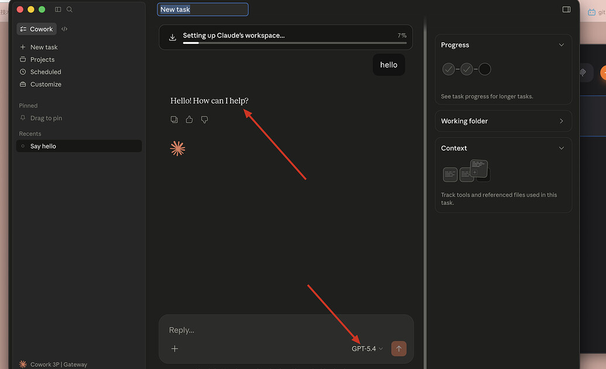Copy the assistant reply with copy icon
Image resolution: width=606 pixels, height=369 pixels.
pos(174,120)
